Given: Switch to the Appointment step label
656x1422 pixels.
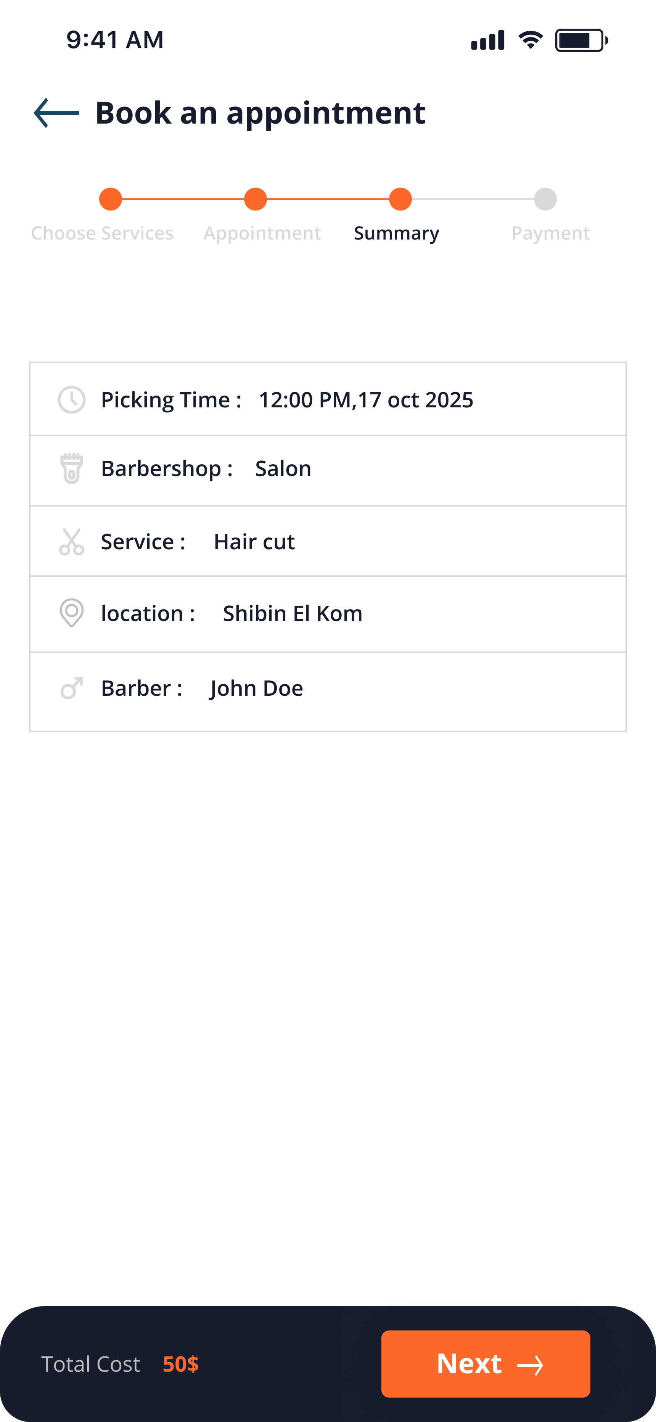Looking at the screenshot, I should pyautogui.click(x=262, y=233).
